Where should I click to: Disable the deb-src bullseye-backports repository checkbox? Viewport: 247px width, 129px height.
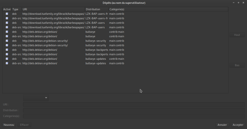tap(7, 54)
